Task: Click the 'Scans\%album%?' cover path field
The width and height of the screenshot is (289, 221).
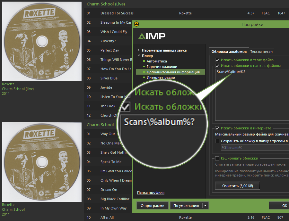Action: (x=252, y=95)
